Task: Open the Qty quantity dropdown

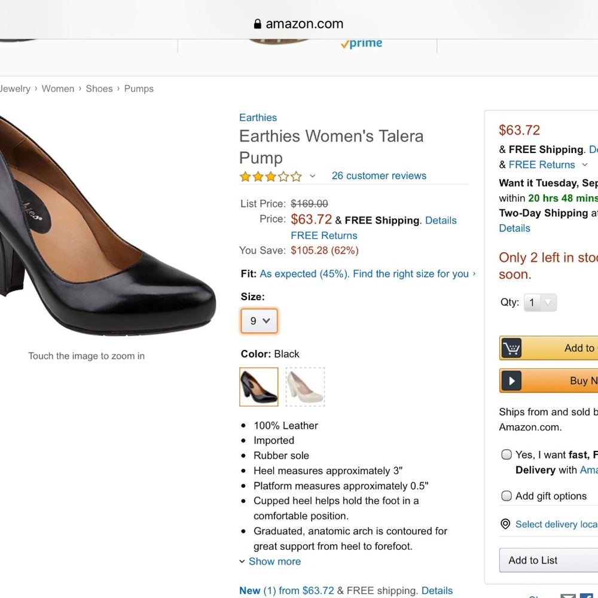Action: [540, 303]
